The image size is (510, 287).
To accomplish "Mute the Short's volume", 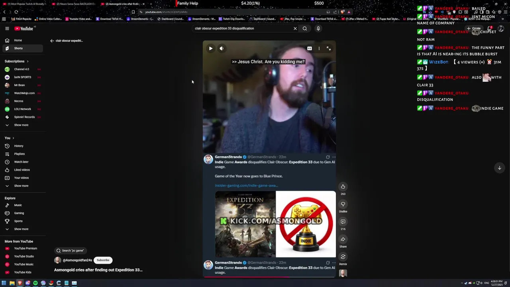I will (x=222, y=48).
